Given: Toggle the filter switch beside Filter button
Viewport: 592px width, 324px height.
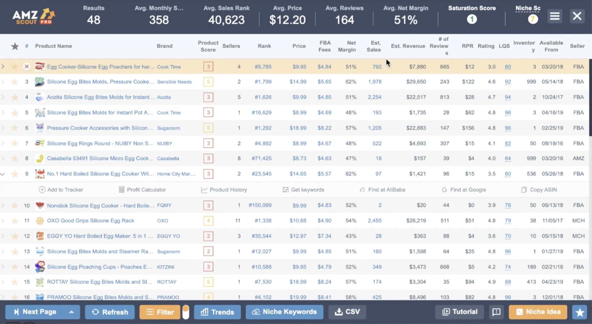Looking at the screenshot, I should [185, 312].
